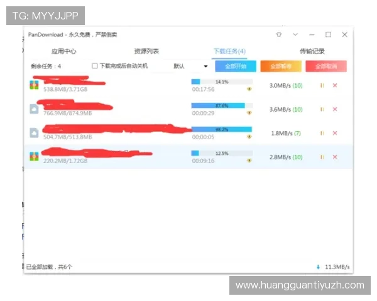This screenshot has width=377, height=301.
Task: Click the 1.8MB/s (7) speed text
Action: click(286, 133)
